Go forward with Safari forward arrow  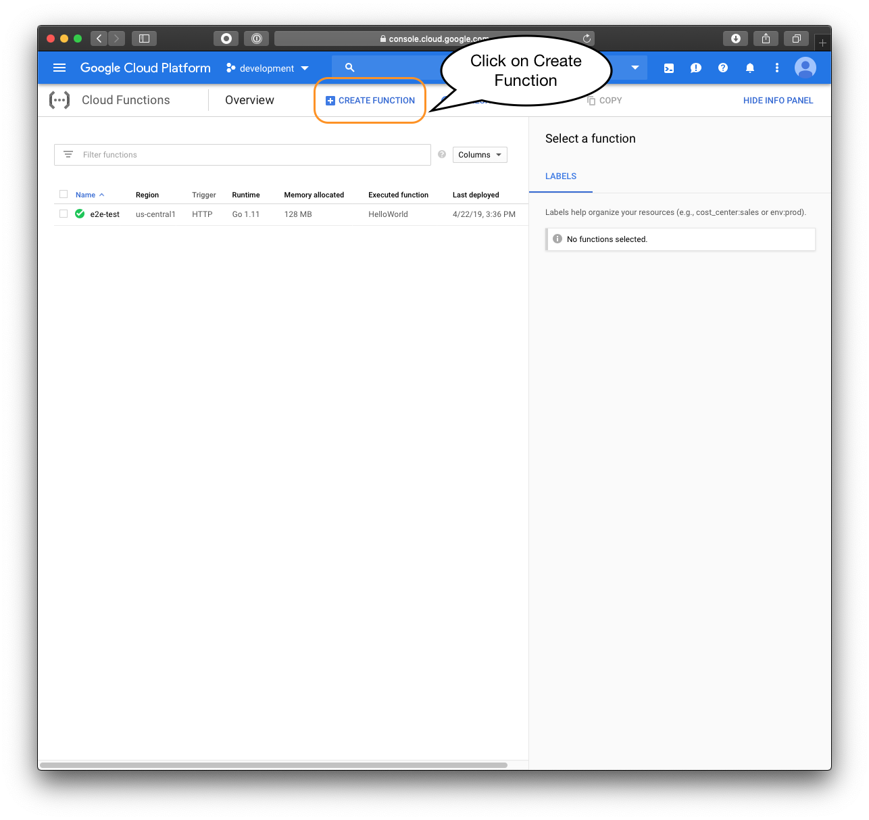[117, 39]
